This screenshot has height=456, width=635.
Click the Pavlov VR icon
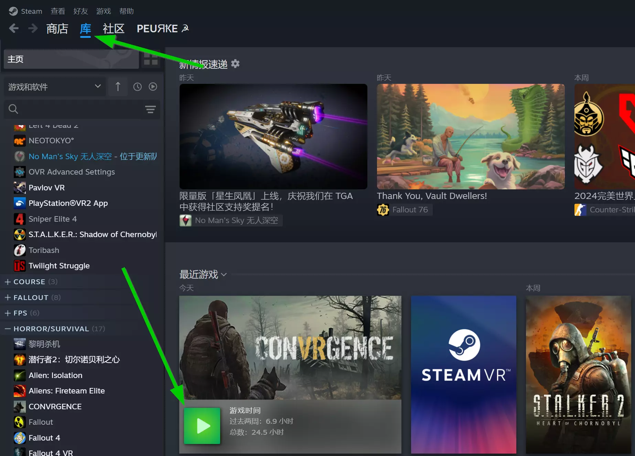coord(20,188)
